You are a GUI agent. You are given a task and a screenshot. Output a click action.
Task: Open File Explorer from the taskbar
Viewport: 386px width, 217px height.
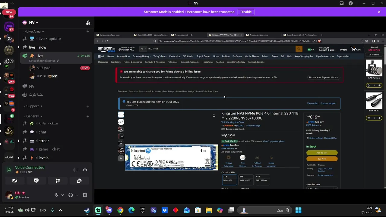click(209, 210)
